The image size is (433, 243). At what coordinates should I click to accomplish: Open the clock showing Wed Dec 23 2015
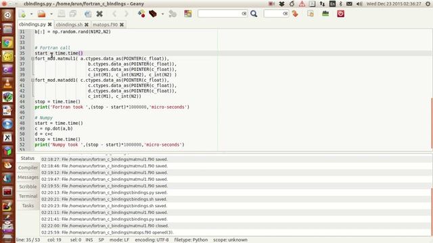click(x=394, y=4)
